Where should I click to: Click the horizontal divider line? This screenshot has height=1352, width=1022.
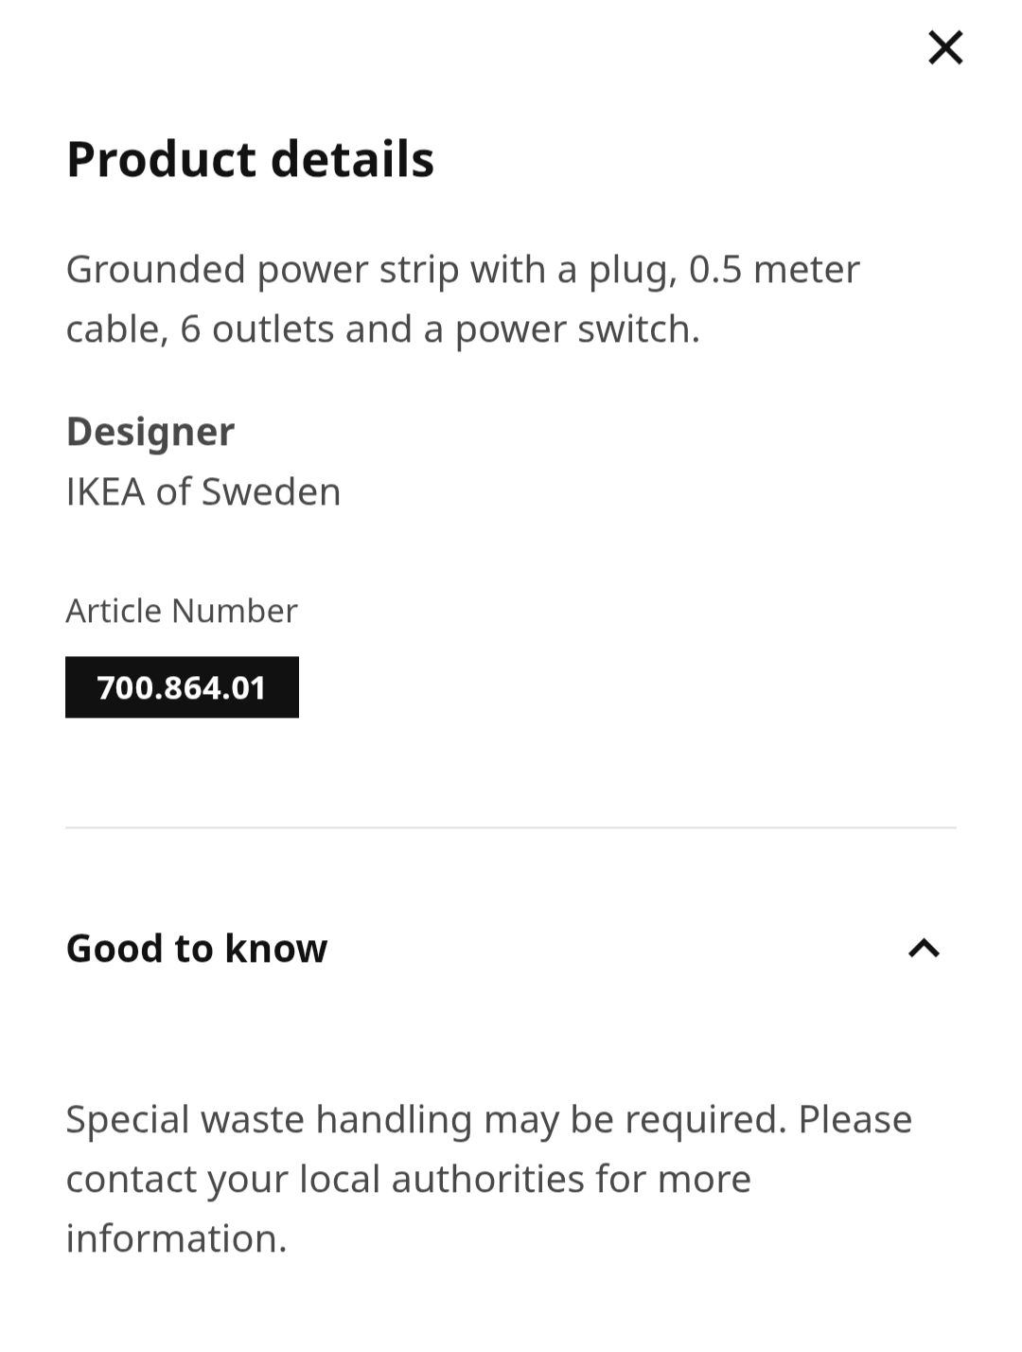(511, 827)
